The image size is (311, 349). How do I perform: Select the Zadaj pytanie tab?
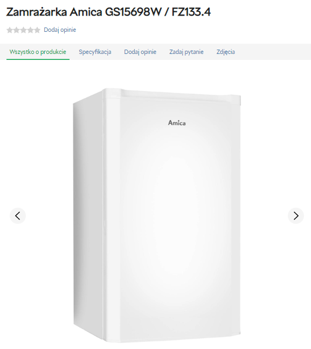[x=186, y=52]
